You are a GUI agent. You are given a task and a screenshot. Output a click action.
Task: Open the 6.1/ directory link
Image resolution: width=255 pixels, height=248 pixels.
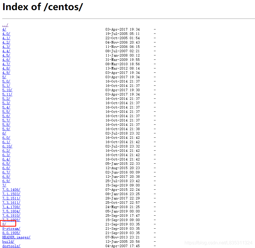[6, 142]
